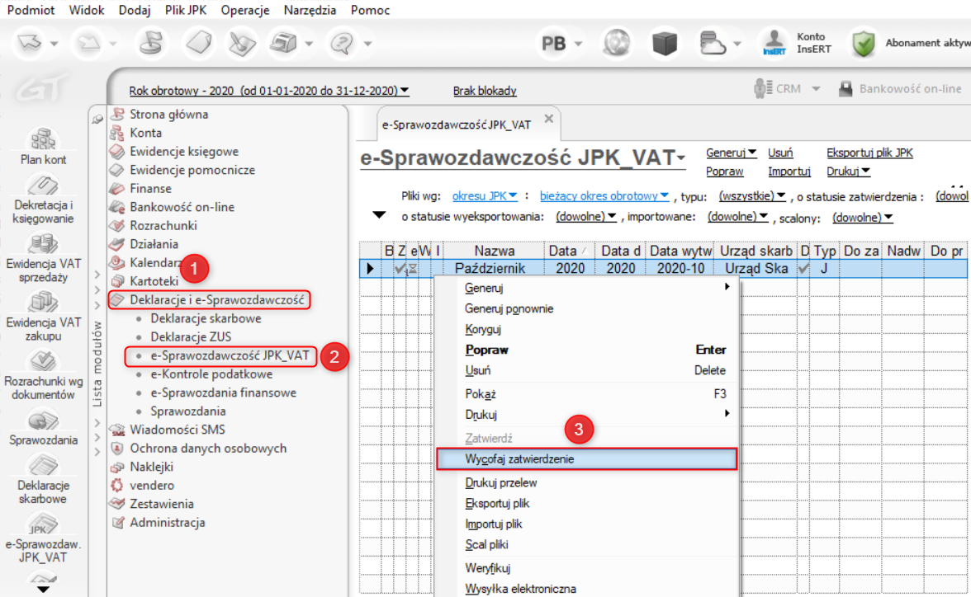
Task: Open e-Kontrole podatkowe submodule
Action: 211,374
